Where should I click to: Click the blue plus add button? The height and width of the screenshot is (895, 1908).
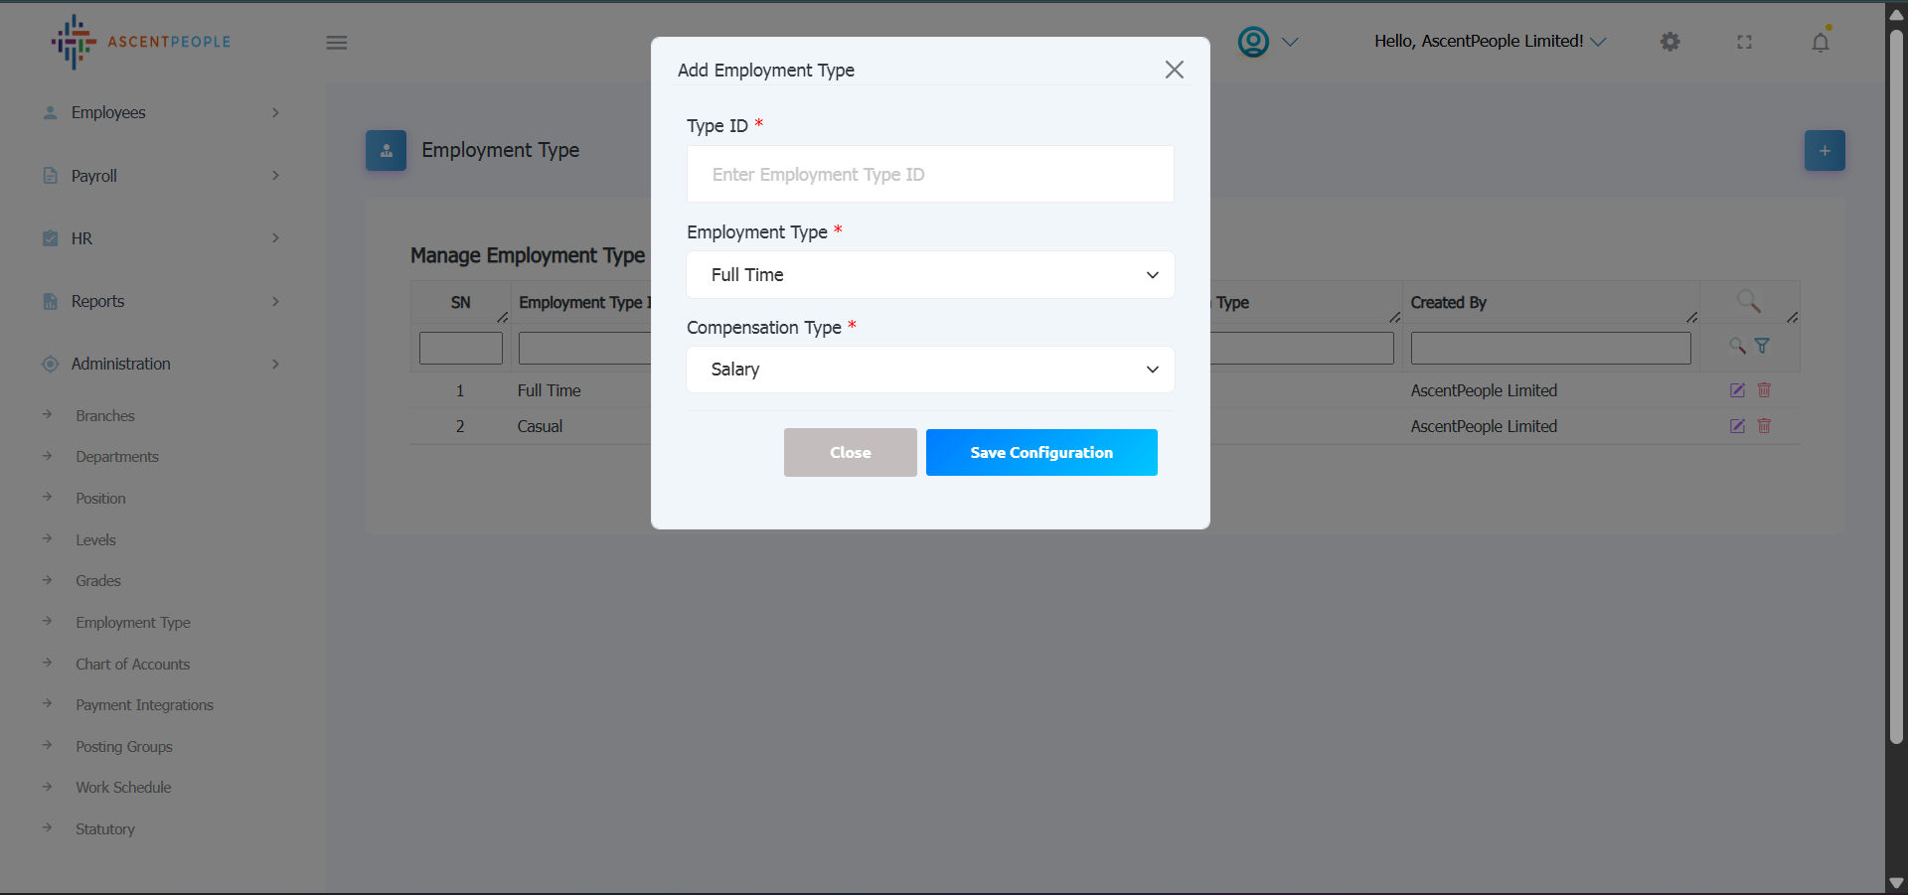point(1825,151)
